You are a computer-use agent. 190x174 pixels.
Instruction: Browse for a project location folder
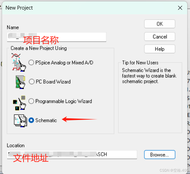[x=160, y=155]
